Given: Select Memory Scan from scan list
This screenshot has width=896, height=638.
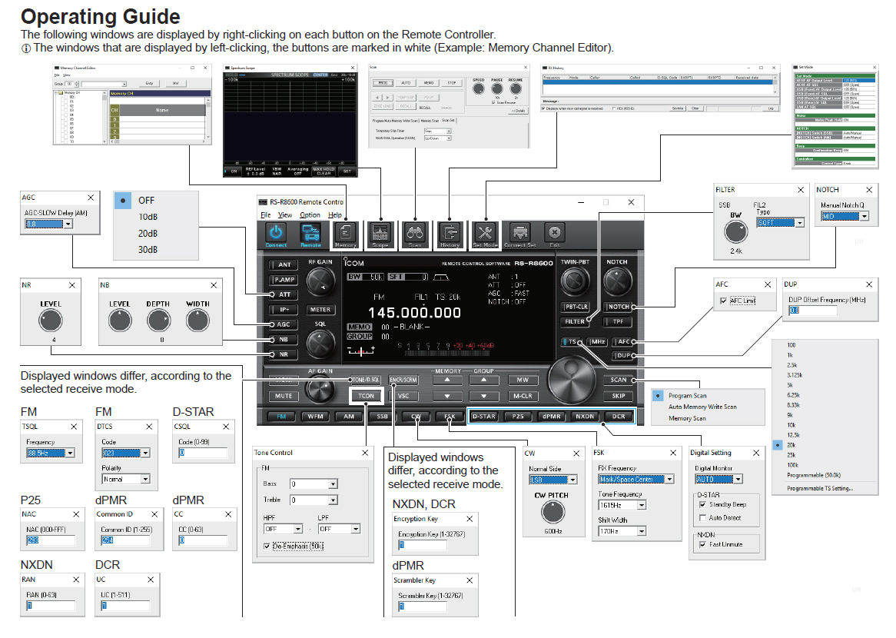Looking at the screenshot, I should pos(687,418).
